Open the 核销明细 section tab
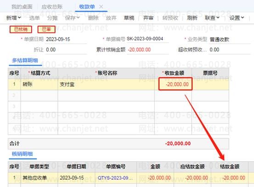 click(x=23, y=154)
